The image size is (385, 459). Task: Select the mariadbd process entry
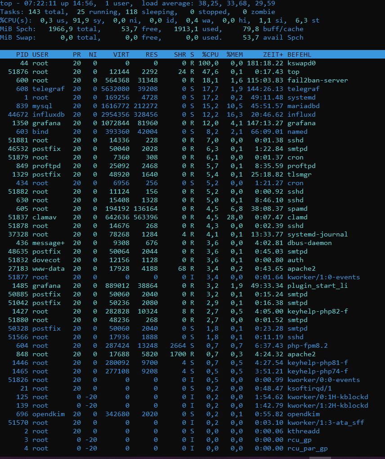[303, 106]
